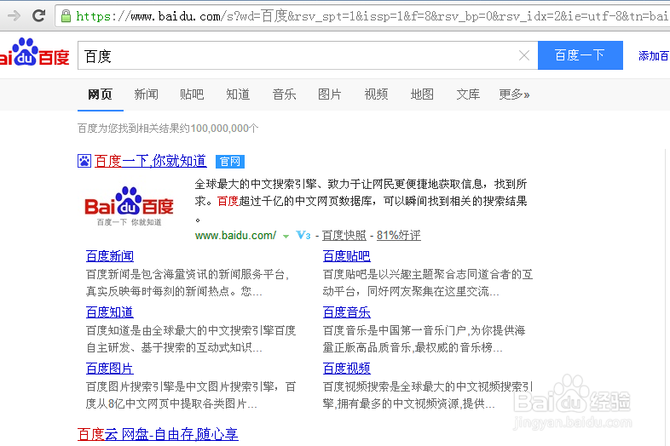Click the 百度一下 search button

coord(580,55)
